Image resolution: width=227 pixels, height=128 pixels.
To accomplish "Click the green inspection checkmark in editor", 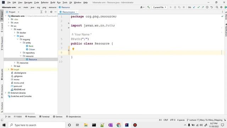I will 222,16.
